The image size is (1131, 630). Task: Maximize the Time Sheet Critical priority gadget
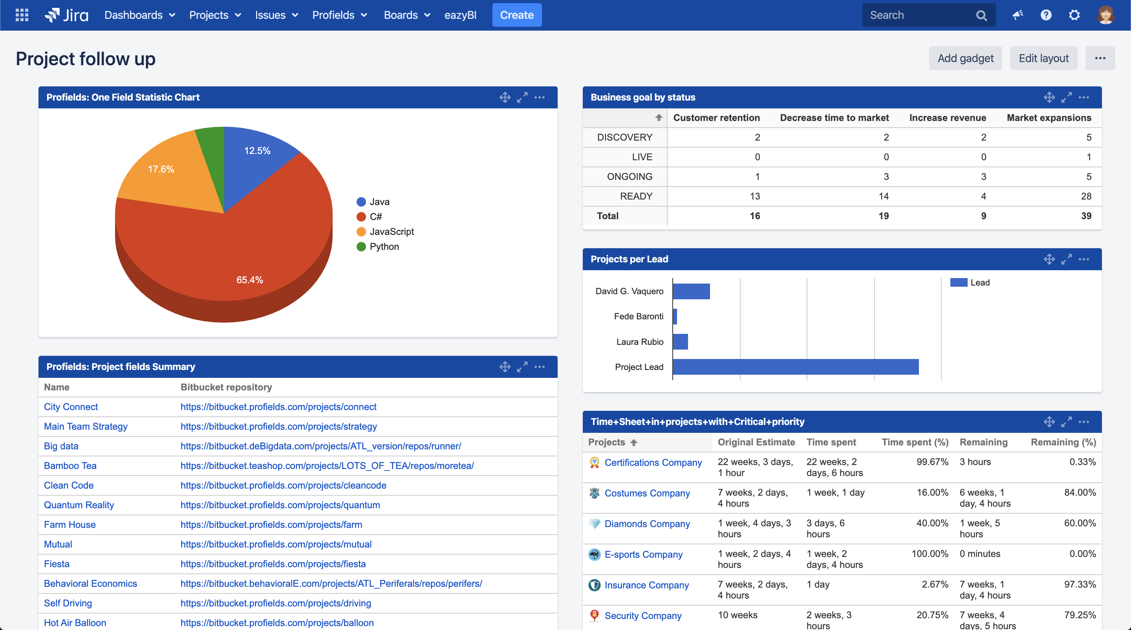(x=1067, y=421)
